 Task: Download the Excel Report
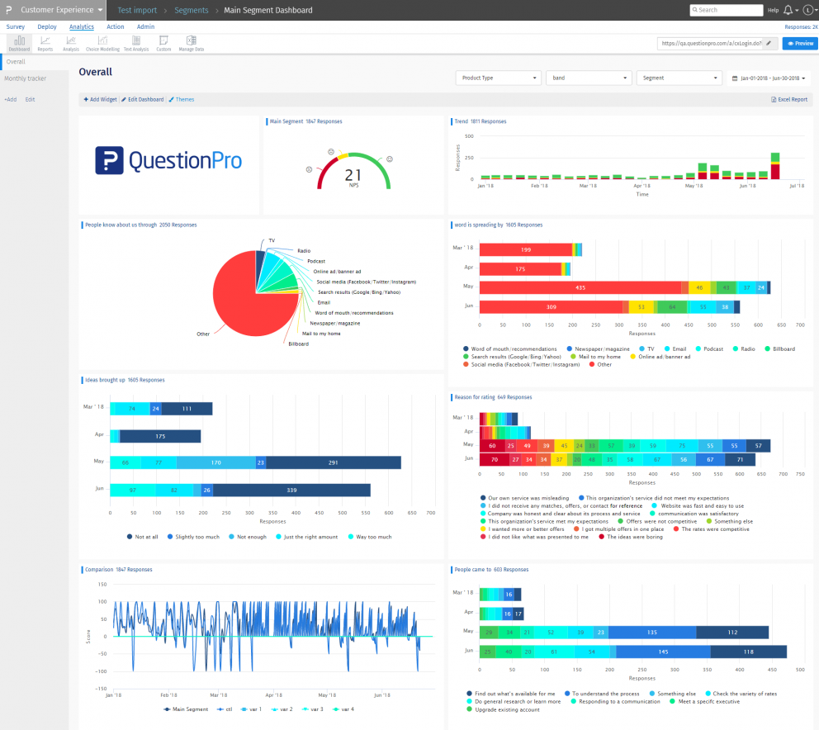(789, 99)
